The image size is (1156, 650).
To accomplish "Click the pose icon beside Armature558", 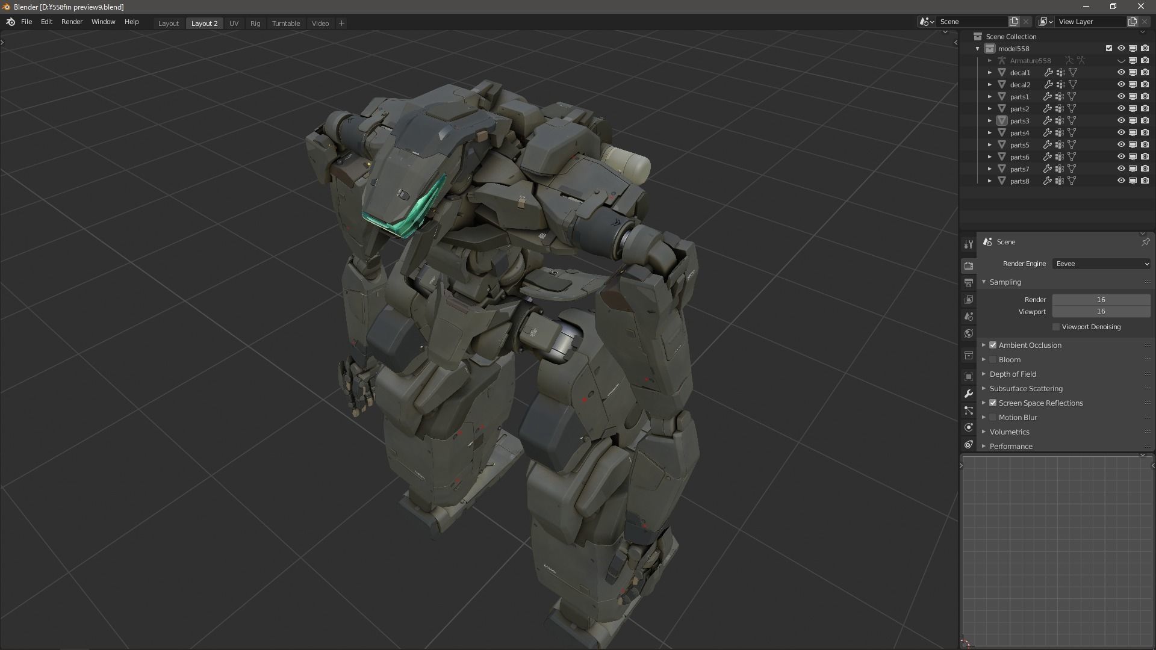I will click(x=1069, y=60).
